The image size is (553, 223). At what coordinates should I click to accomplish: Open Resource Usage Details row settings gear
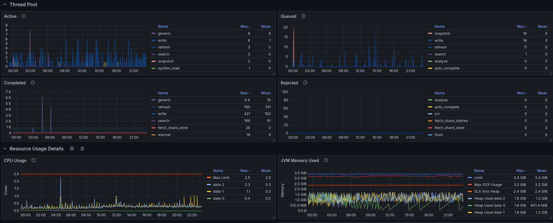[72, 149]
